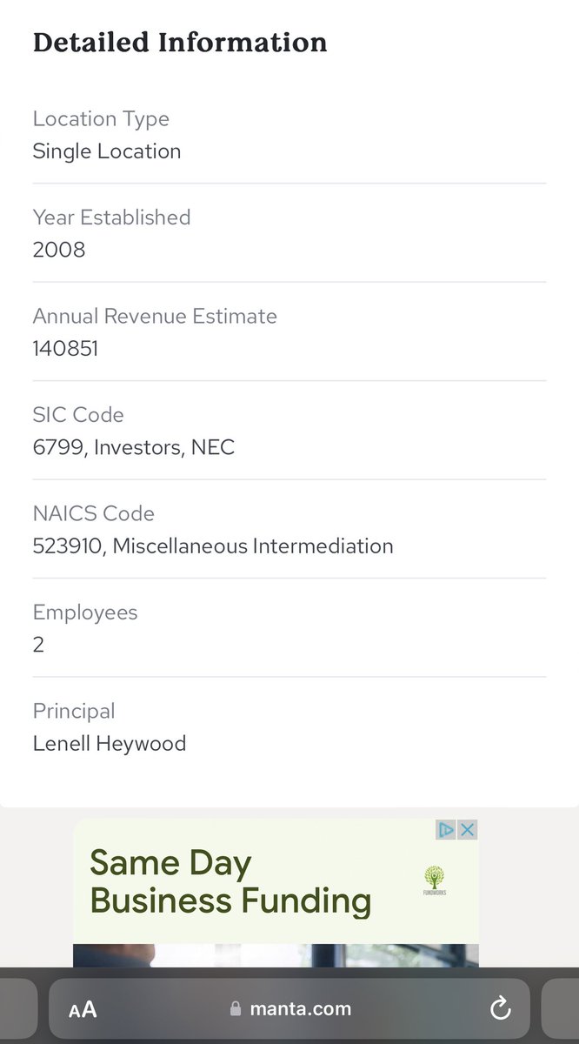The width and height of the screenshot is (579, 1044).
Task: Click the AdChoices triangle icon
Action: click(x=446, y=830)
